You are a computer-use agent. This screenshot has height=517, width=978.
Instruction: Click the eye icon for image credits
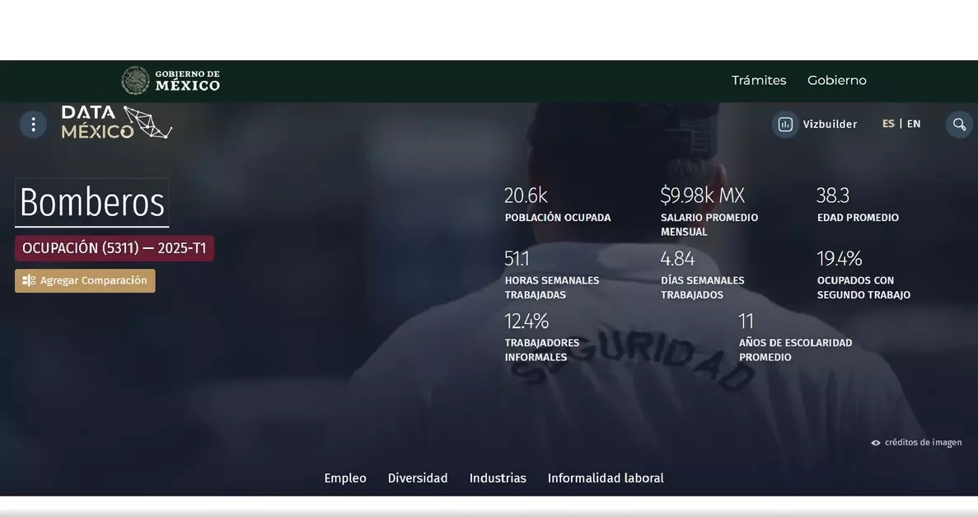coord(876,443)
